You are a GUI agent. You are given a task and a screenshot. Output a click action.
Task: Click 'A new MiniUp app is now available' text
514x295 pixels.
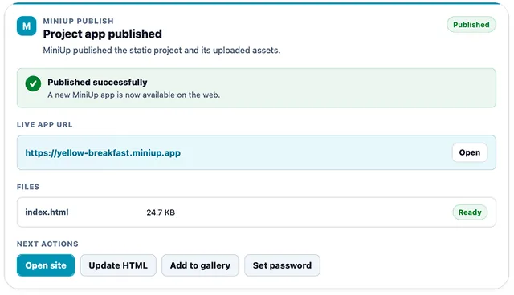pos(134,95)
